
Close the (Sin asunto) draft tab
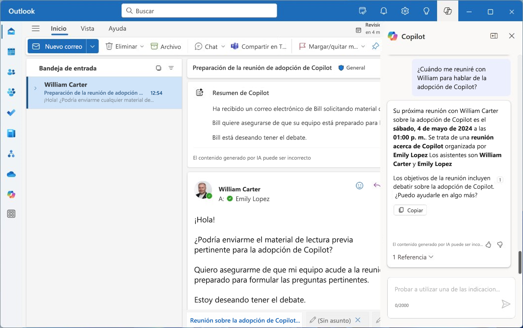point(358,320)
